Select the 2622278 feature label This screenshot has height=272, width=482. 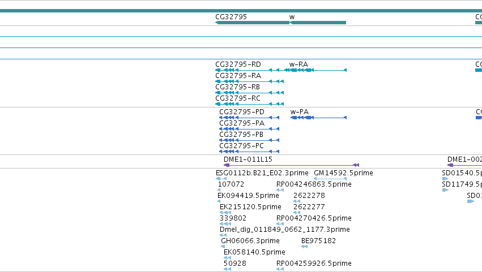click(309, 196)
